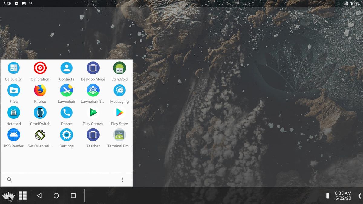Screen dimensions: 363x204
Task: Click the app search magnifier field
Action: pyautogui.click(x=9, y=180)
